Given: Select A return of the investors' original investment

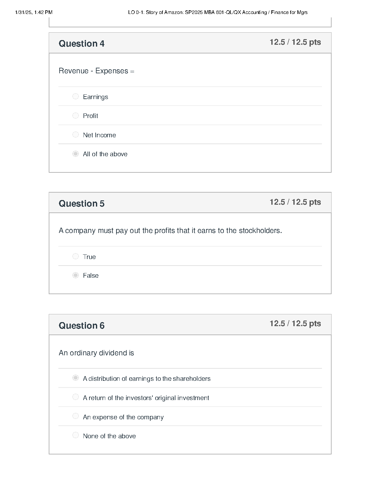Looking at the screenshot, I should 75,397.
